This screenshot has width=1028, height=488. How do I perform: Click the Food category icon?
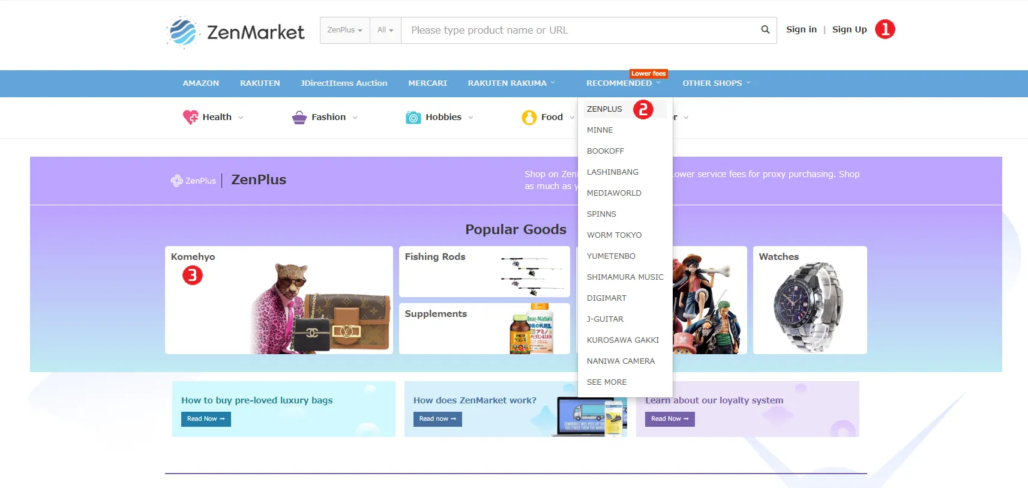point(529,117)
